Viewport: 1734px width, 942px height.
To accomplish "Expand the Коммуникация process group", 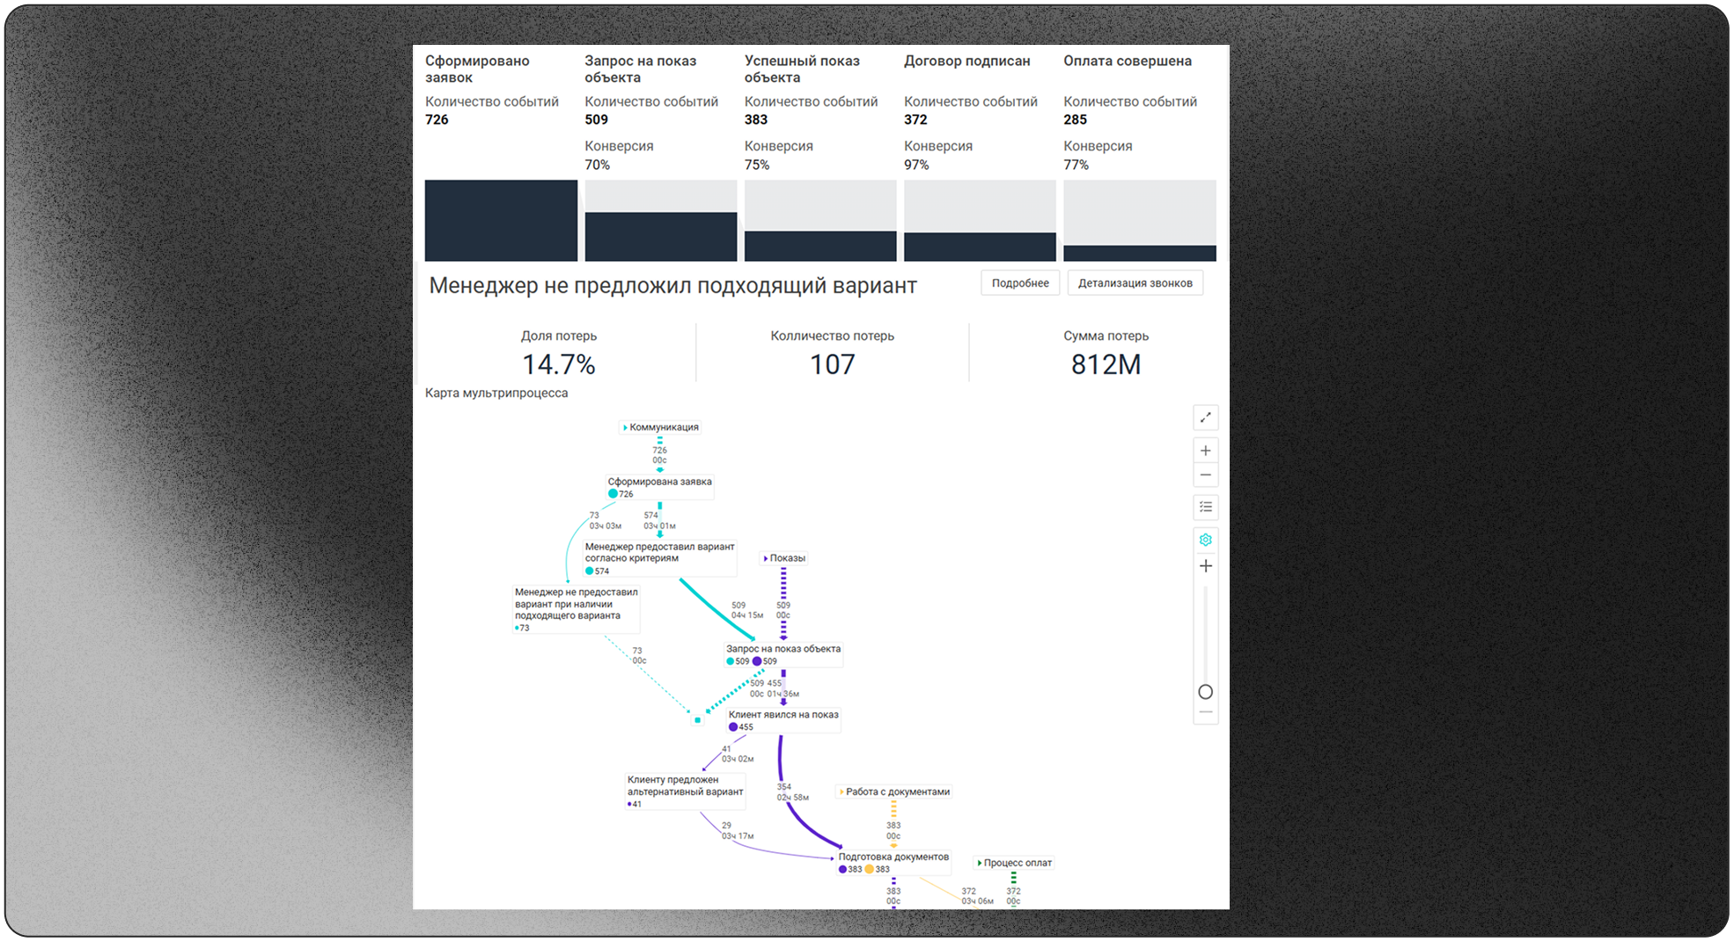I will pyautogui.click(x=625, y=428).
